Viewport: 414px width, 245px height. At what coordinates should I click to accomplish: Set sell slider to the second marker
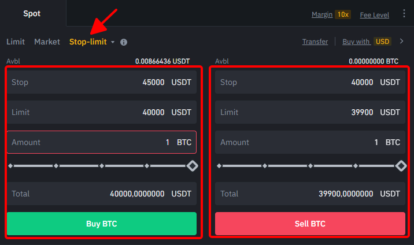pos(265,166)
